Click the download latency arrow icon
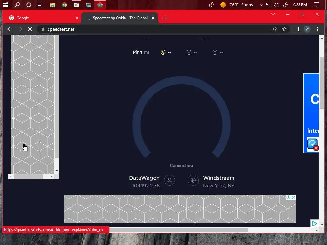327x245 pixels. click(x=189, y=52)
